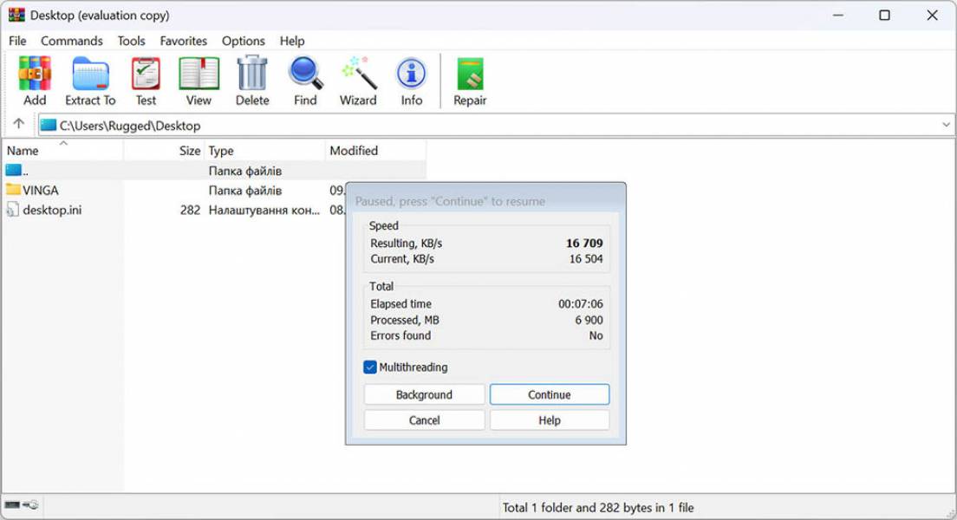Go up one folder level arrow
This screenshot has height=520, width=957.
click(19, 124)
